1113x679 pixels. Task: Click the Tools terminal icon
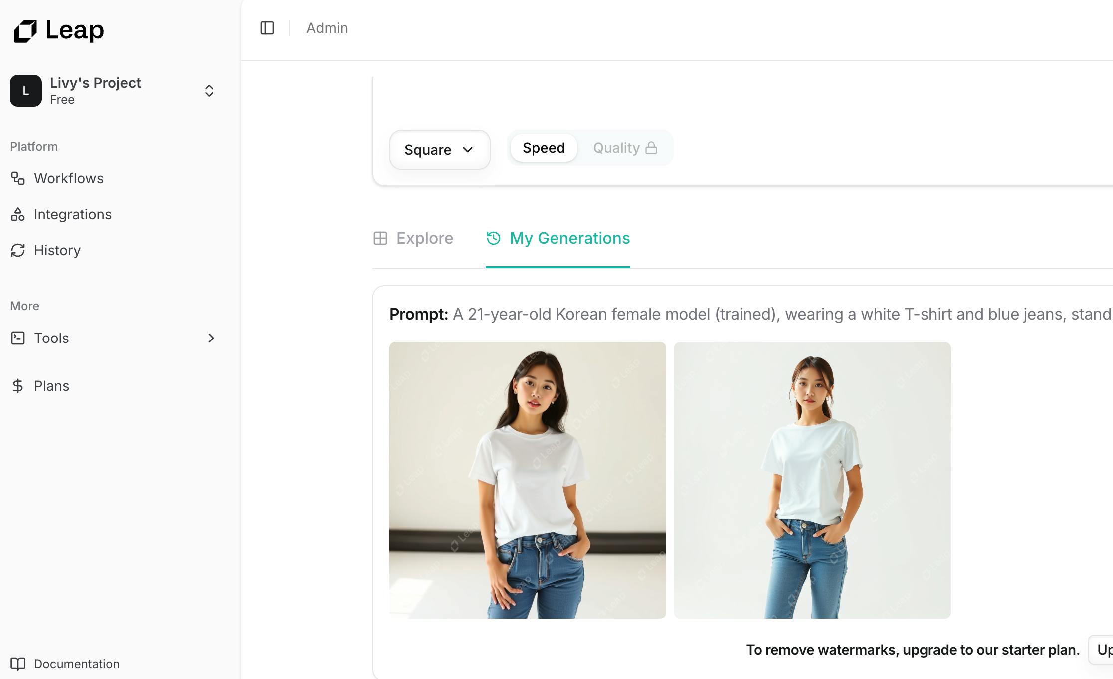pyautogui.click(x=18, y=338)
